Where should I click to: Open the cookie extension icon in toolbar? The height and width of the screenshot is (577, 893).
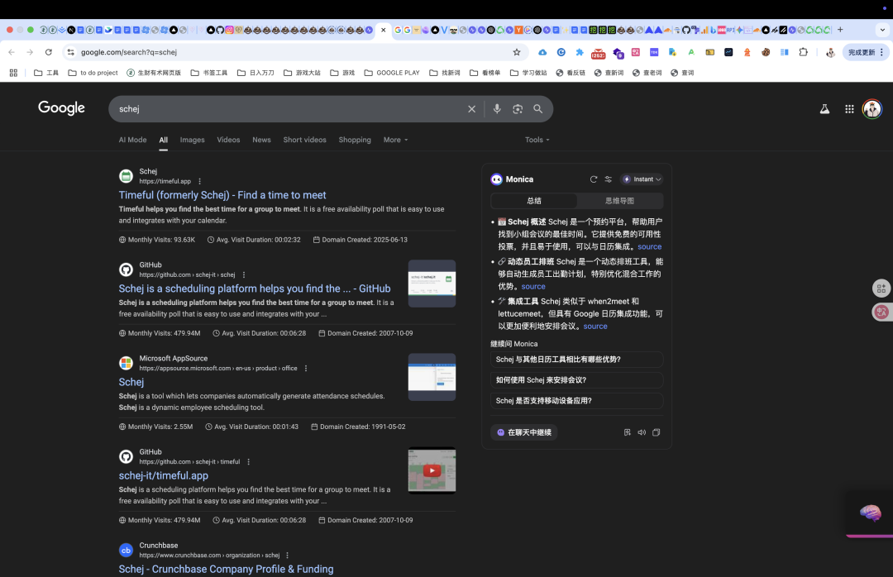[766, 52]
